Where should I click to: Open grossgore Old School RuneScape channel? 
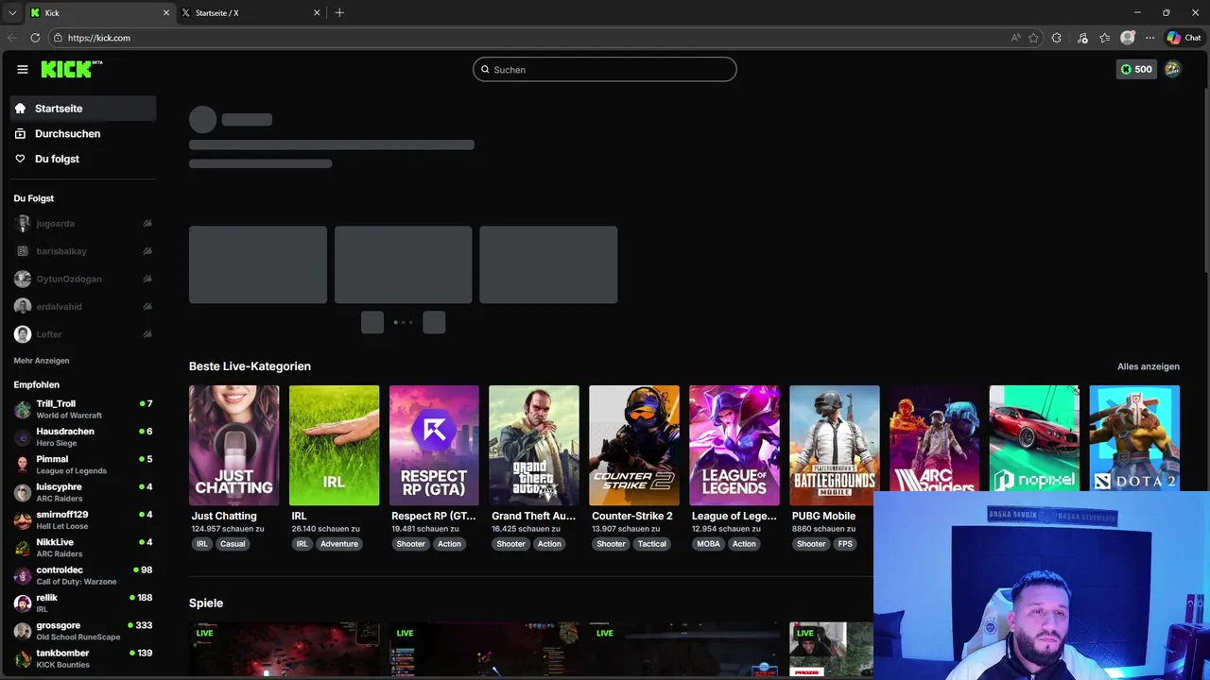click(83, 631)
